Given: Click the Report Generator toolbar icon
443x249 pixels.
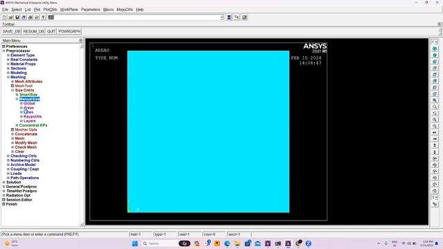Looking at the screenshot, I should (x=37, y=17).
